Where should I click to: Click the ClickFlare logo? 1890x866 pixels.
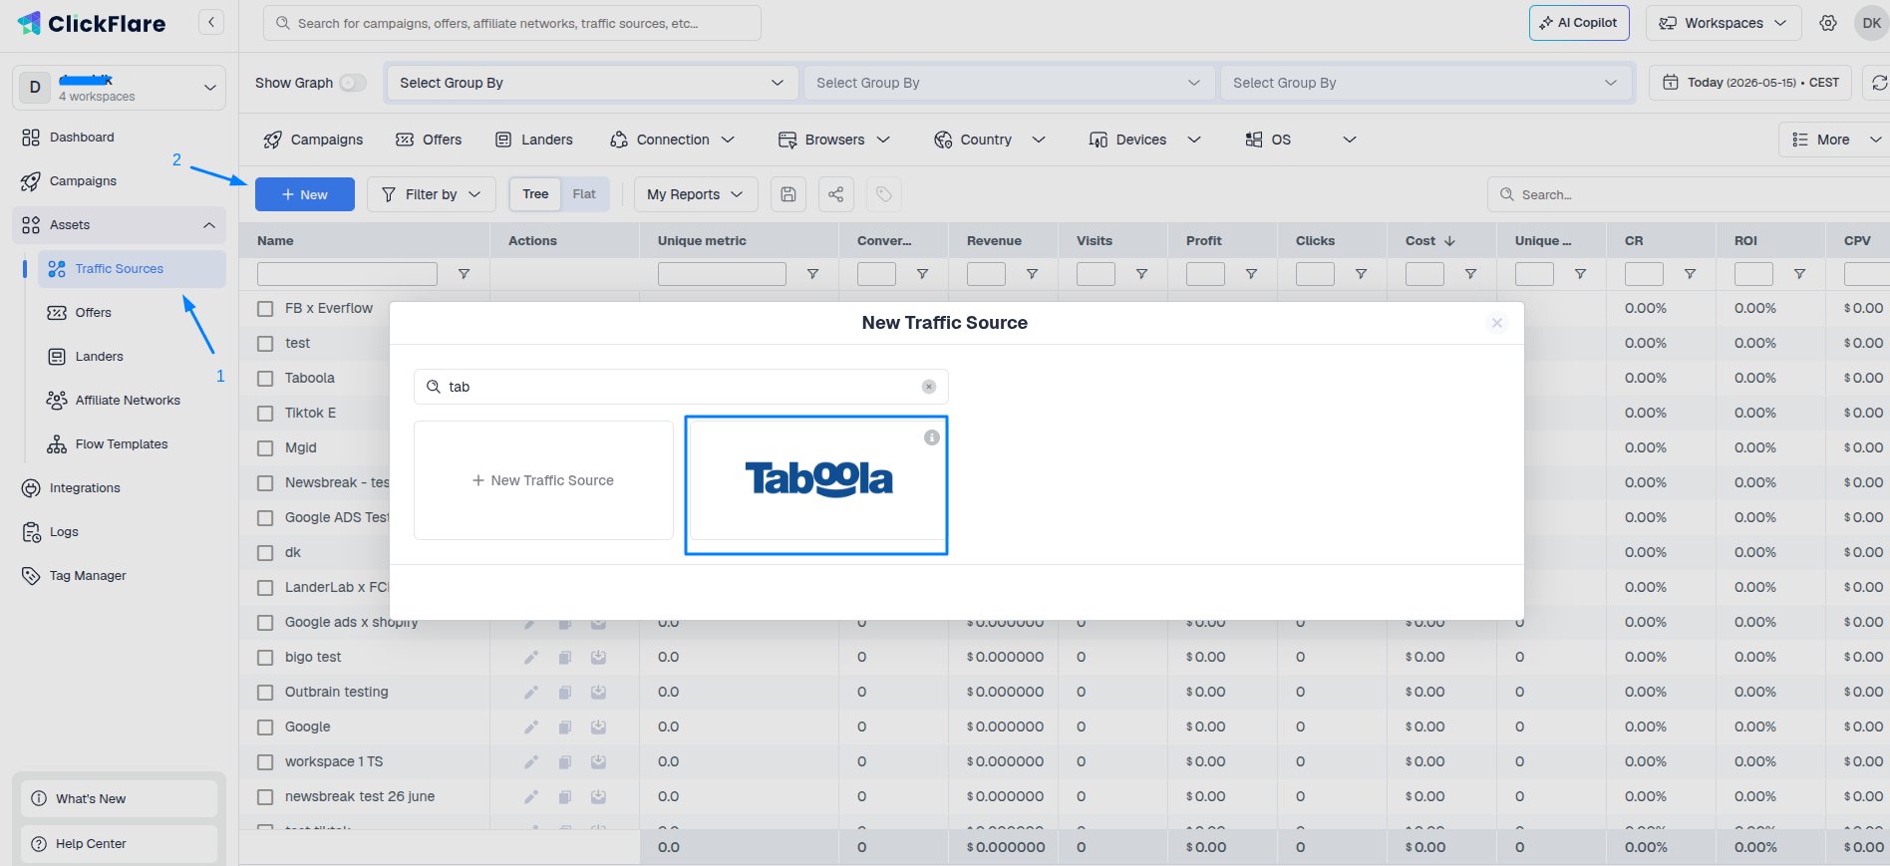92,23
